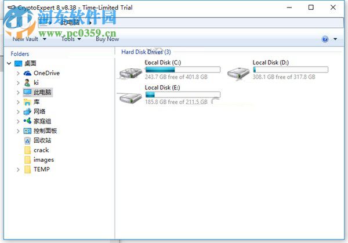
Task: Select the images folder icon
Action: click(27, 160)
